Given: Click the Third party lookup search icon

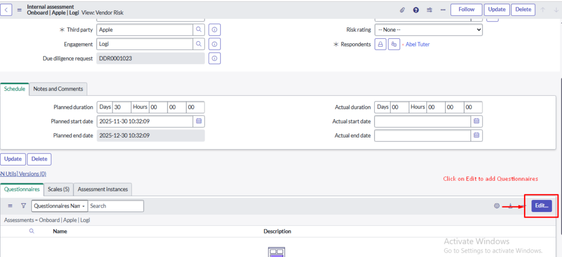Looking at the screenshot, I should click(198, 30).
